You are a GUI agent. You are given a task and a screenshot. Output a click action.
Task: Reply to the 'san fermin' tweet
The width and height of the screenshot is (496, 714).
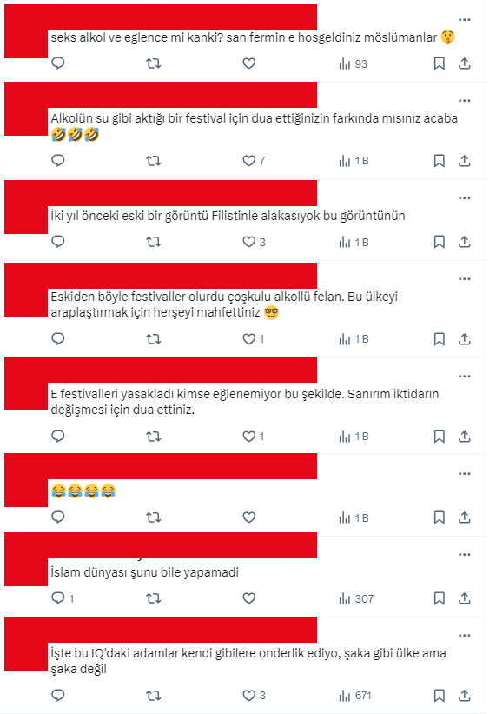coord(58,63)
